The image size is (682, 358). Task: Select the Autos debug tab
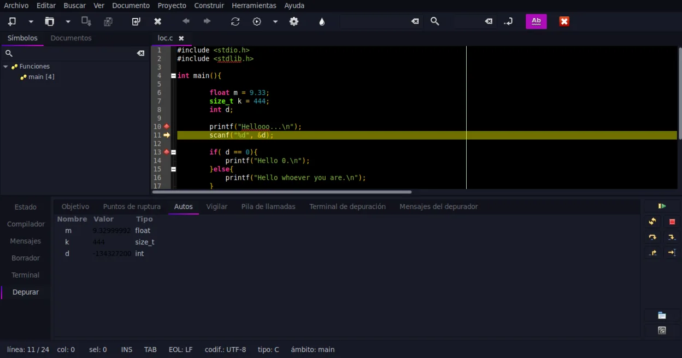(184, 207)
